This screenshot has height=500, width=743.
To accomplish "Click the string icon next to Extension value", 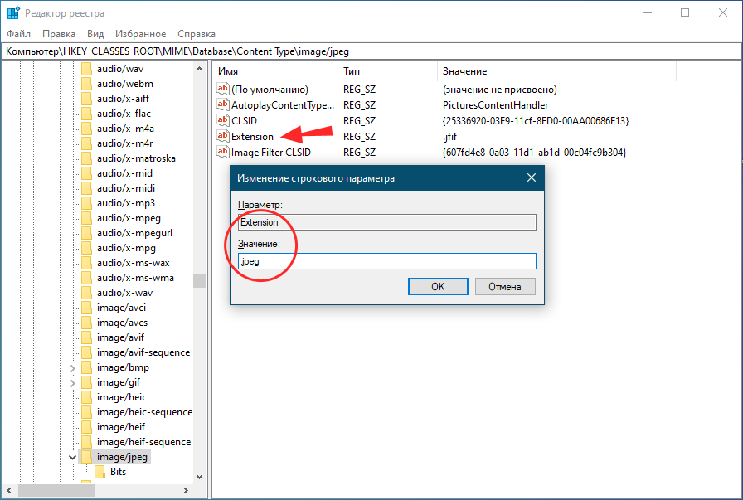I will [222, 136].
